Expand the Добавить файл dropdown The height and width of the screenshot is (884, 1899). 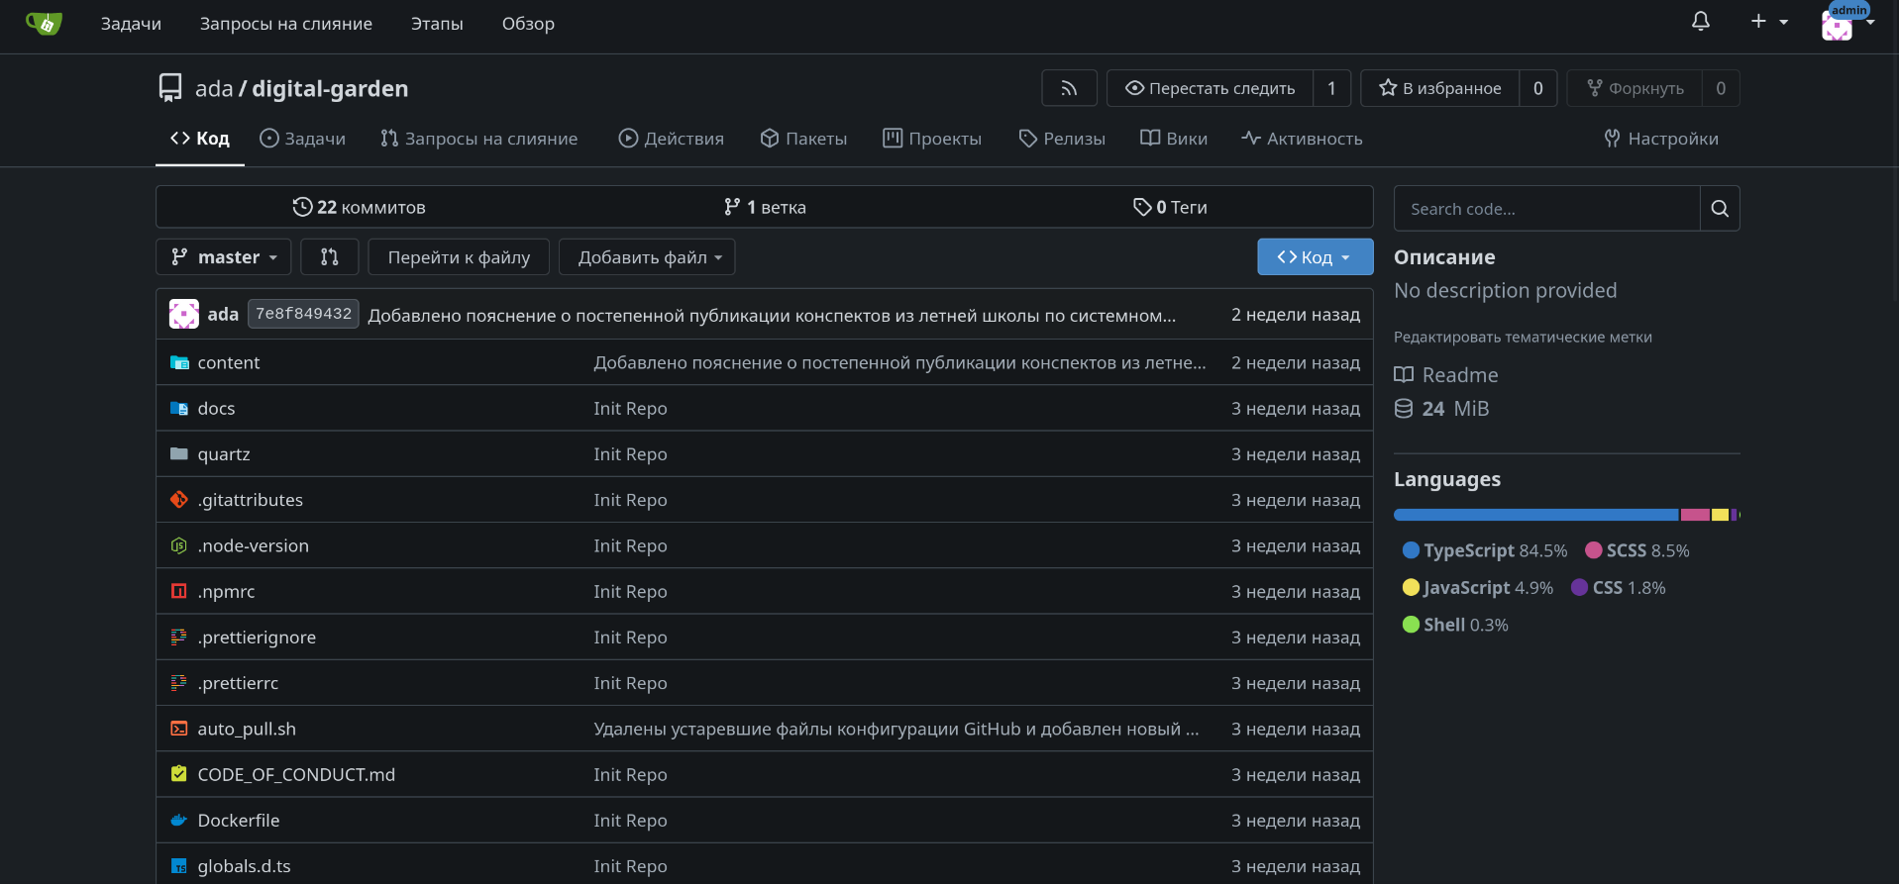647,257
